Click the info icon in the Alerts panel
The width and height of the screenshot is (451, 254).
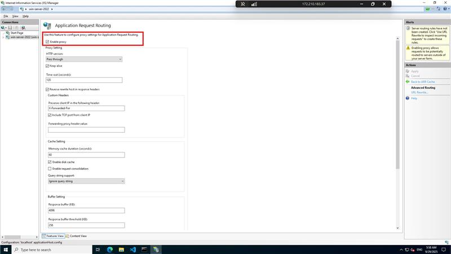(x=408, y=28)
